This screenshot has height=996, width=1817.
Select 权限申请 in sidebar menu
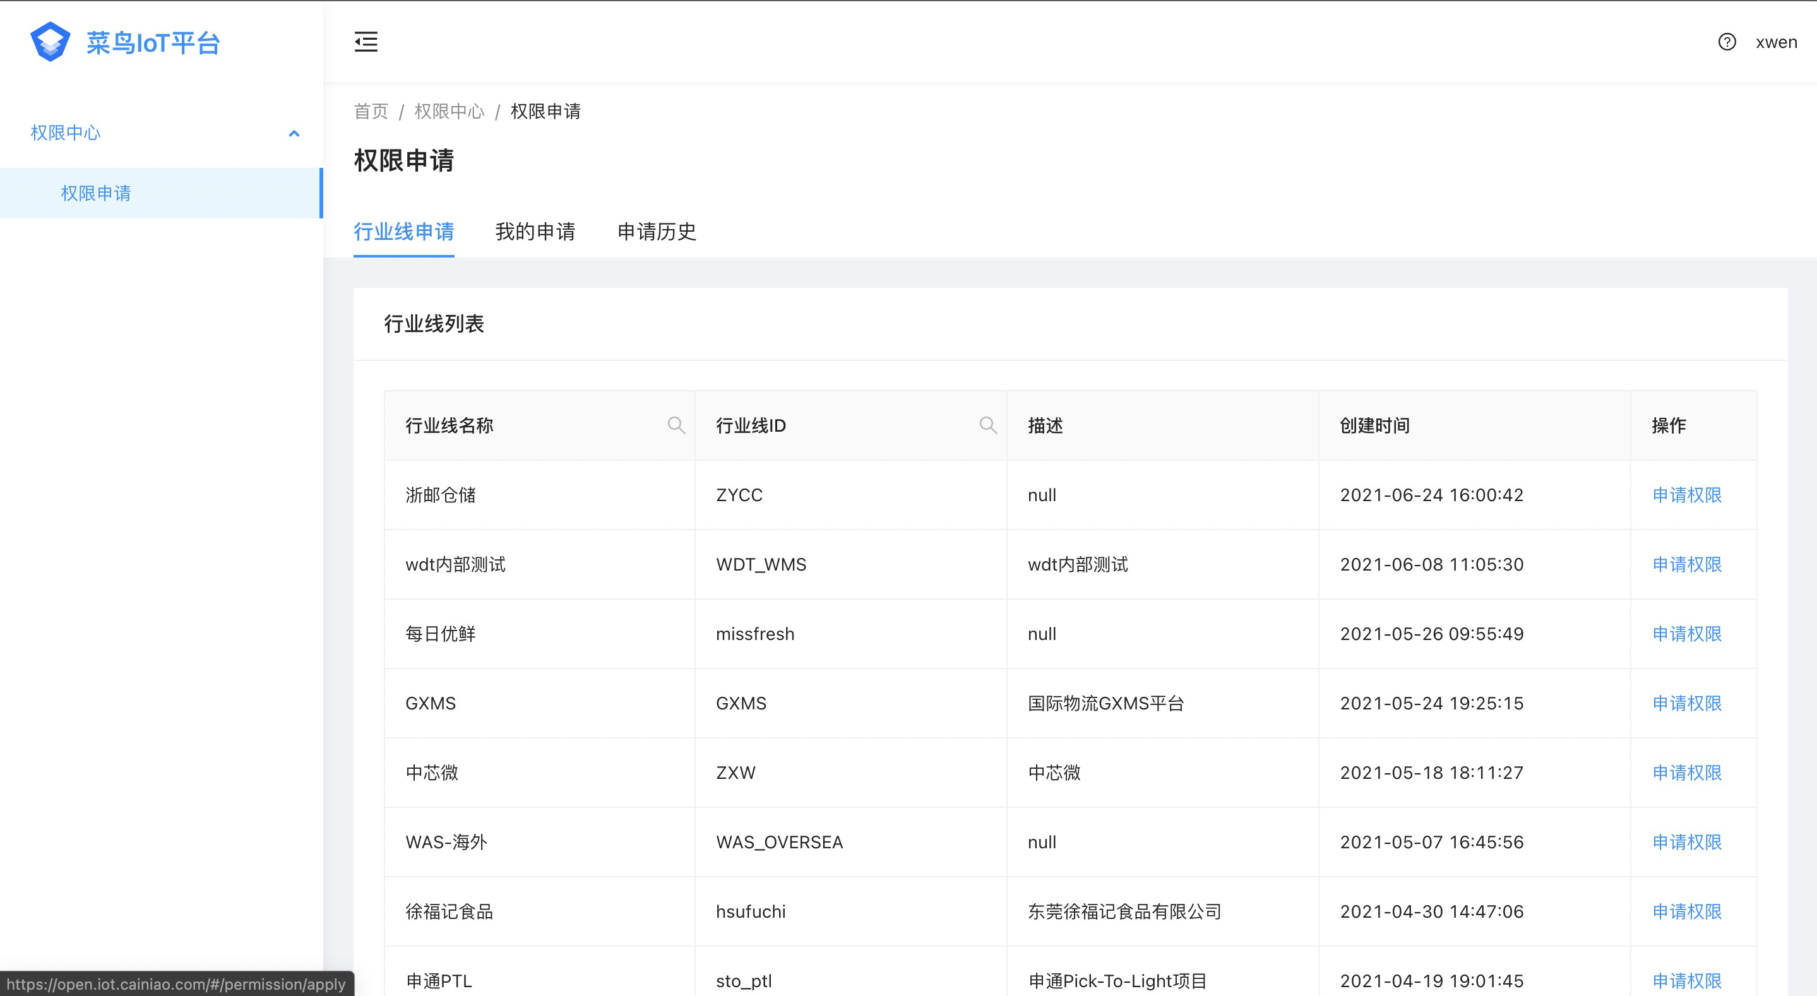[96, 193]
